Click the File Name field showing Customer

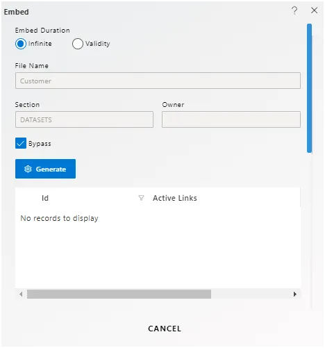(x=158, y=81)
